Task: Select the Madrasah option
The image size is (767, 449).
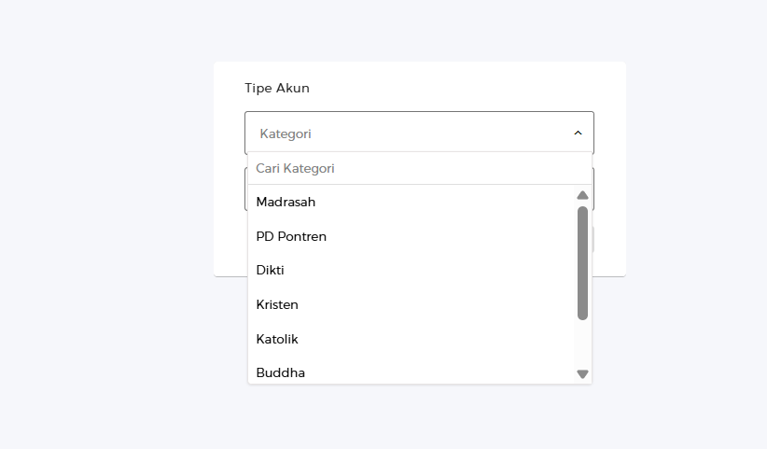Action: coord(286,202)
